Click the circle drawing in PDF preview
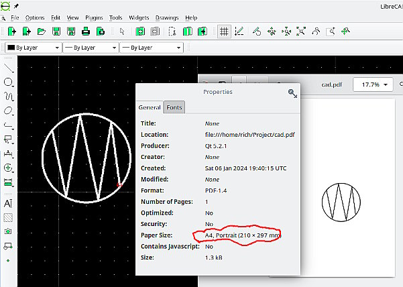This screenshot has width=403, height=287. click(341, 200)
